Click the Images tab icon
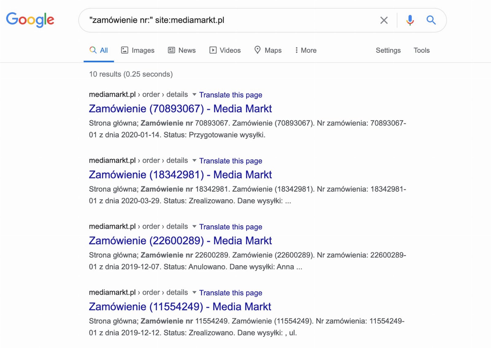Screen dimensions: 491x348 tap(125, 50)
